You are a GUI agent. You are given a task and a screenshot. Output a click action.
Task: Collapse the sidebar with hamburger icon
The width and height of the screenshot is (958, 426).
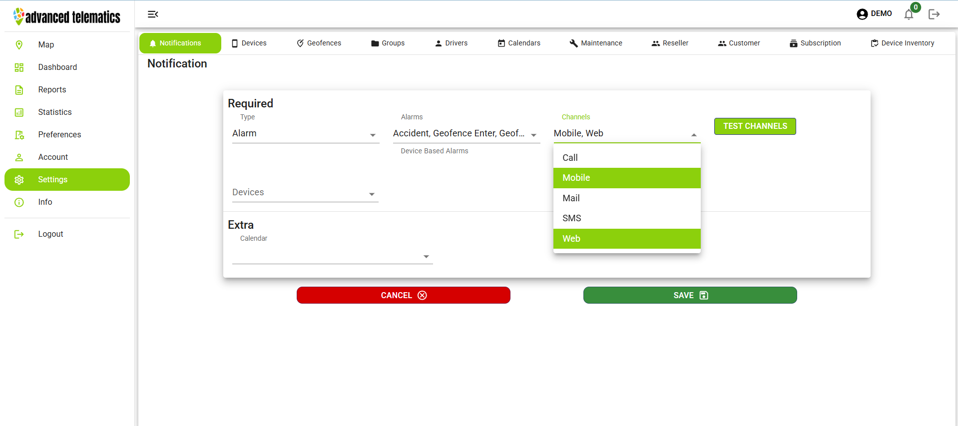point(153,14)
